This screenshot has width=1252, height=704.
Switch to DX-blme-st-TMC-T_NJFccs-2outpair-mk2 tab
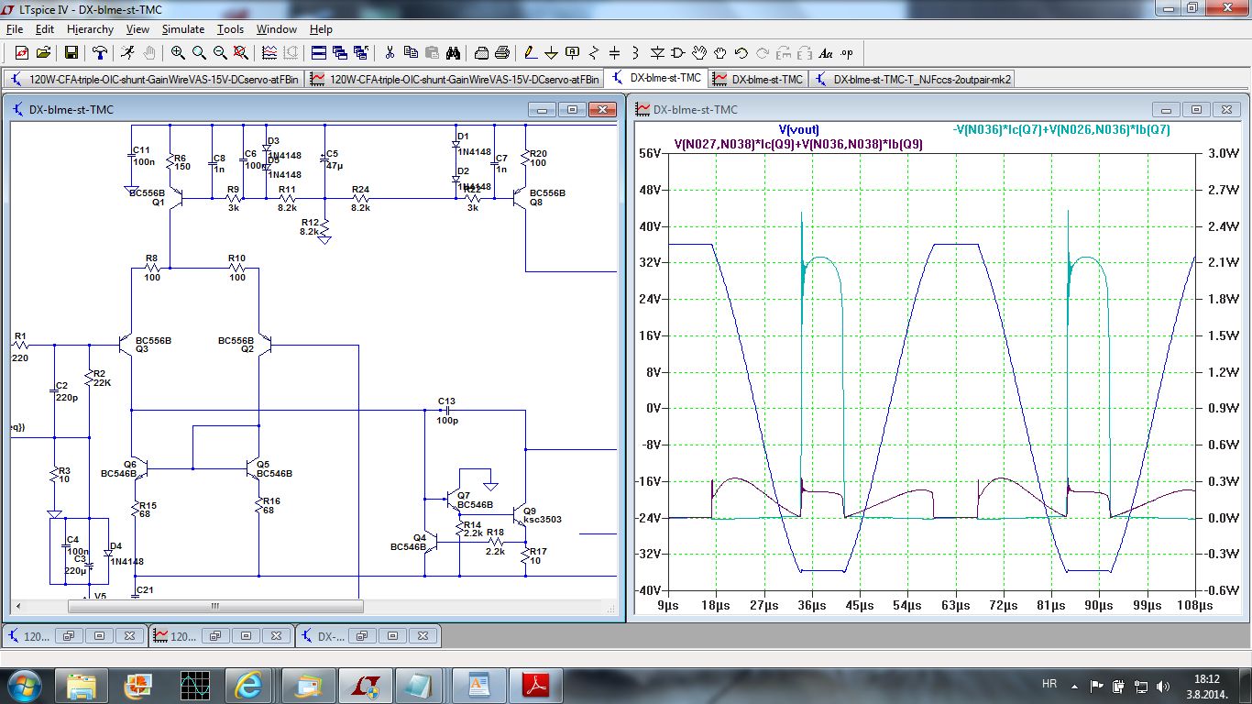pyautogui.click(x=912, y=79)
